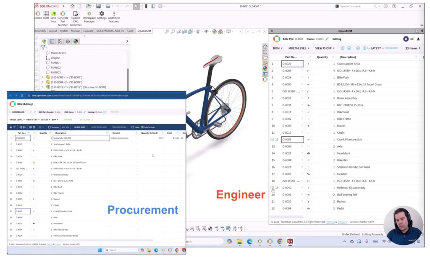The image size is (430, 257).
Task: Click the Save floppy disk icon
Action: click(x=98, y=6)
